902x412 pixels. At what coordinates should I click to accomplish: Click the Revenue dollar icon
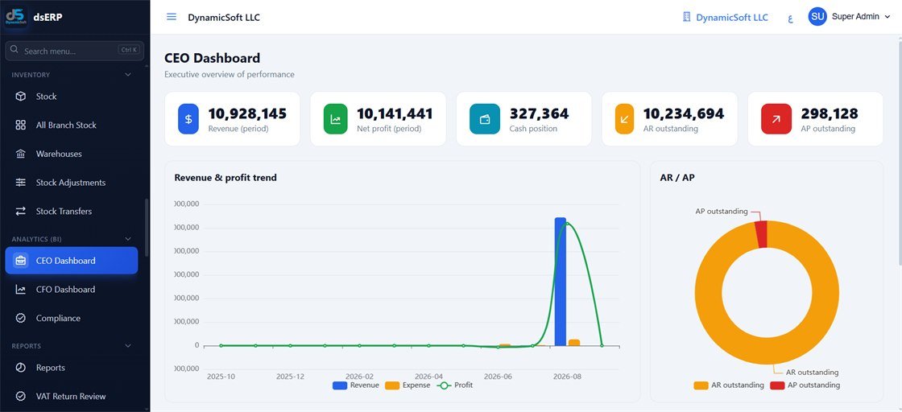188,119
